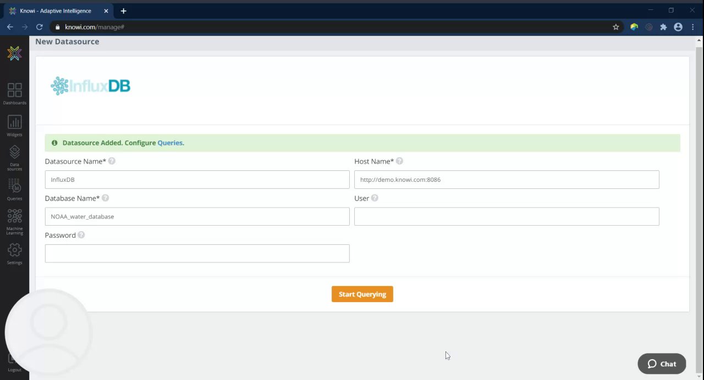Click help icon beside Password
The height and width of the screenshot is (380, 704).
tap(81, 234)
